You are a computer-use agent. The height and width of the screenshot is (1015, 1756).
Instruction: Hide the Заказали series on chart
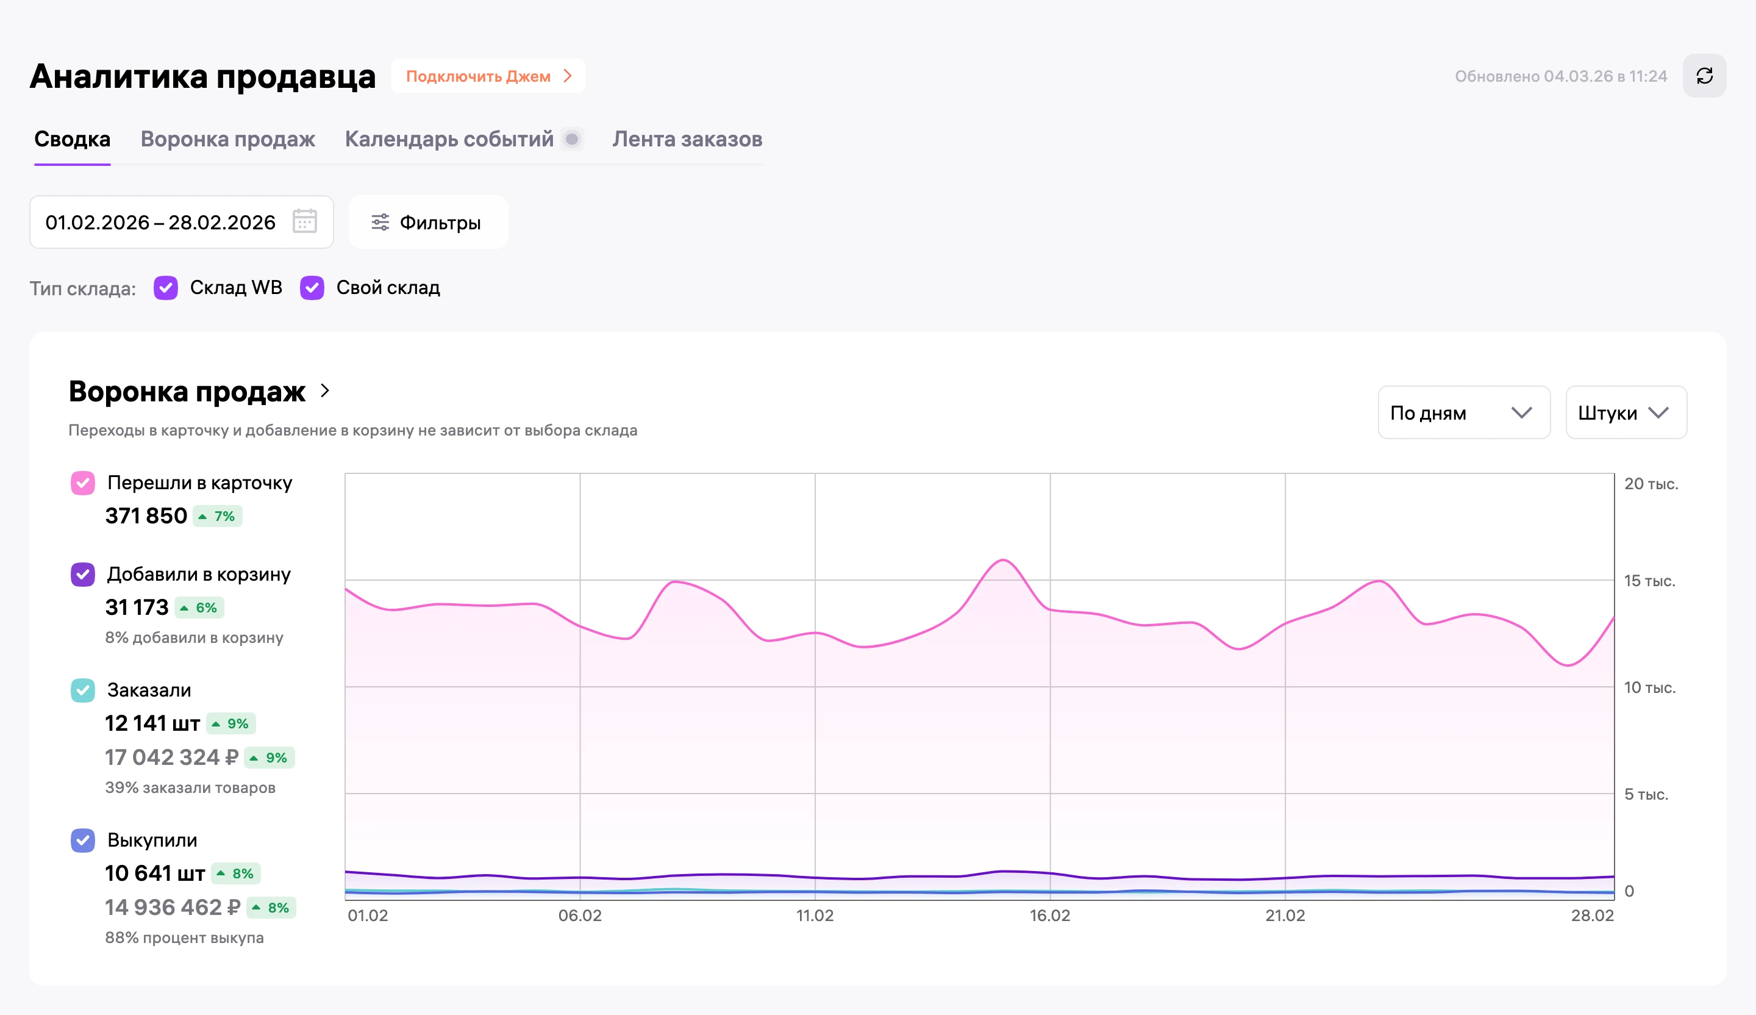pyautogui.click(x=83, y=691)
